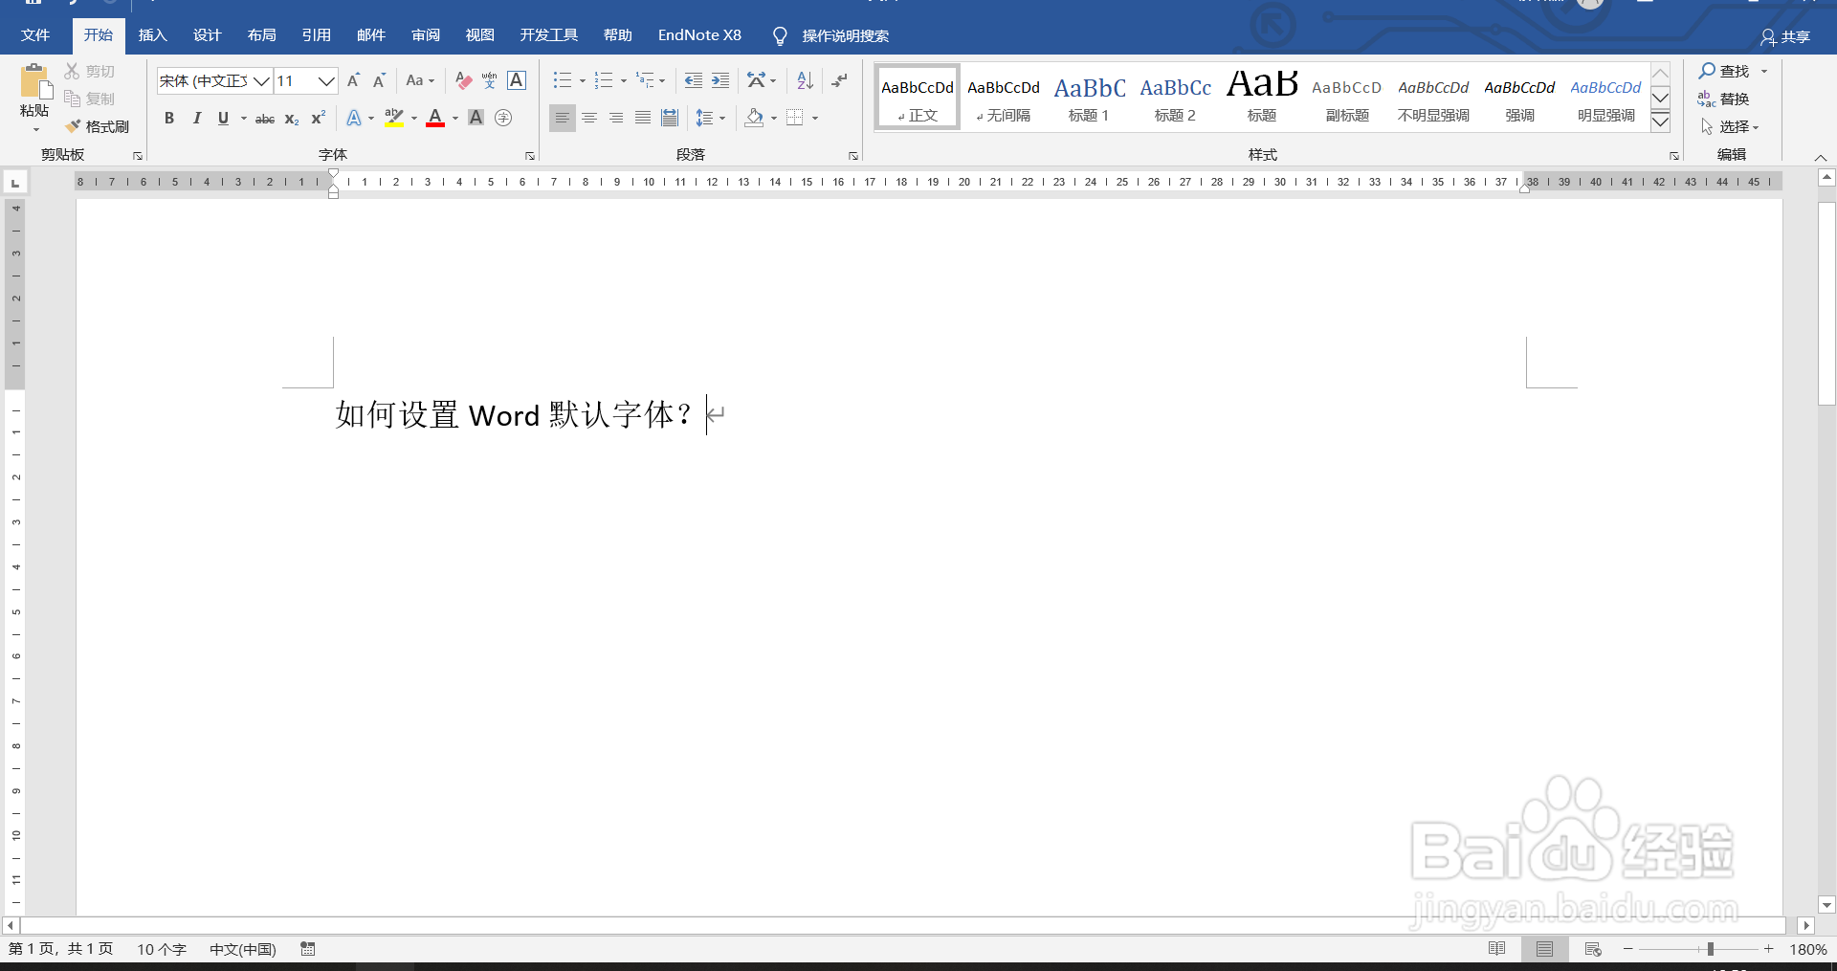Apply distributed alignment

pyautogui.click(x=670, y=118)
